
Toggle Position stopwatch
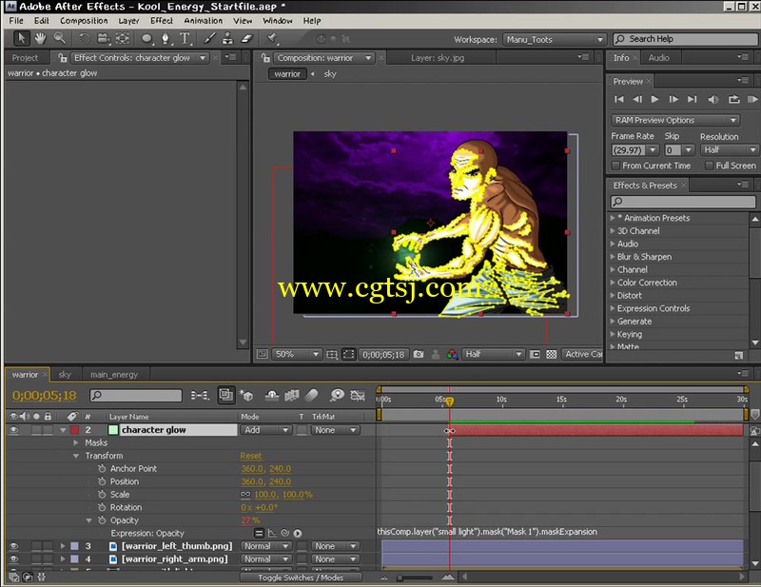point(102,481)
